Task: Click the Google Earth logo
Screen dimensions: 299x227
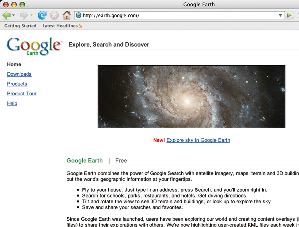Action: [x=34, y=46]
